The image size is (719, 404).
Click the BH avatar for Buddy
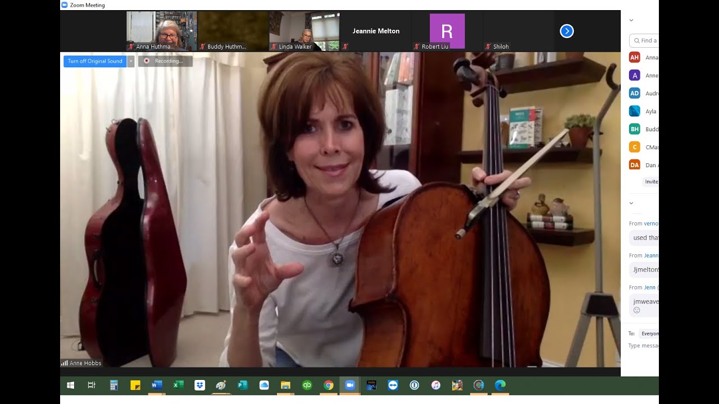[635, 129]
